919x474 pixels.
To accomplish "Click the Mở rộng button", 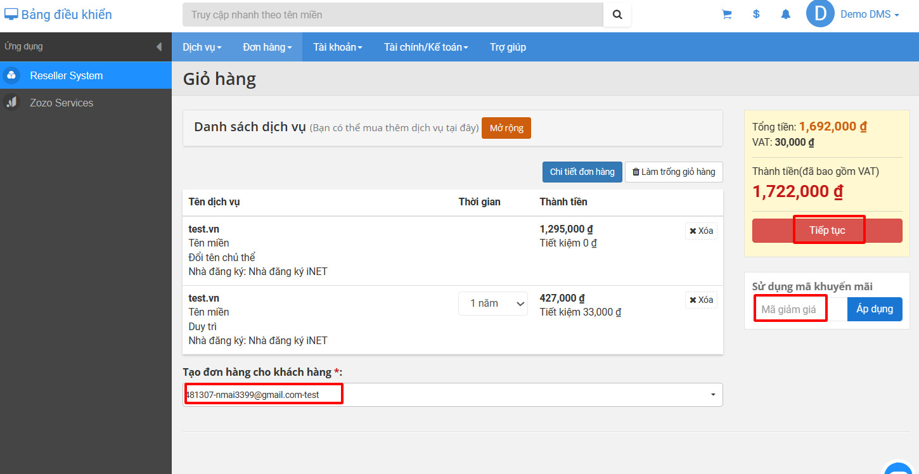I will coord(506,128).
